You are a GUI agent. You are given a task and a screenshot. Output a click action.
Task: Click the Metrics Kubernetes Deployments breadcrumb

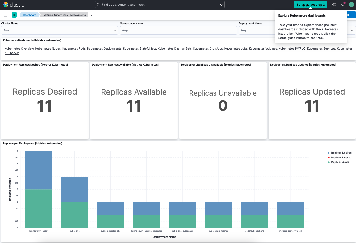point(64,15)
